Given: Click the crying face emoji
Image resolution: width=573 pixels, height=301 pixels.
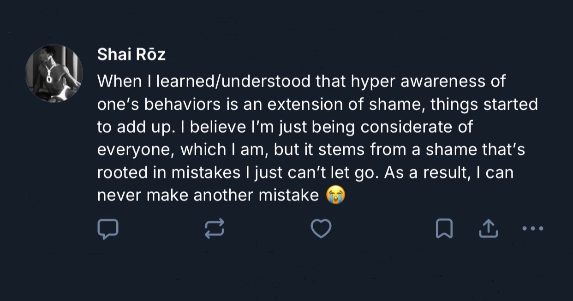Looking at the screenshot, I should [336, 195].
